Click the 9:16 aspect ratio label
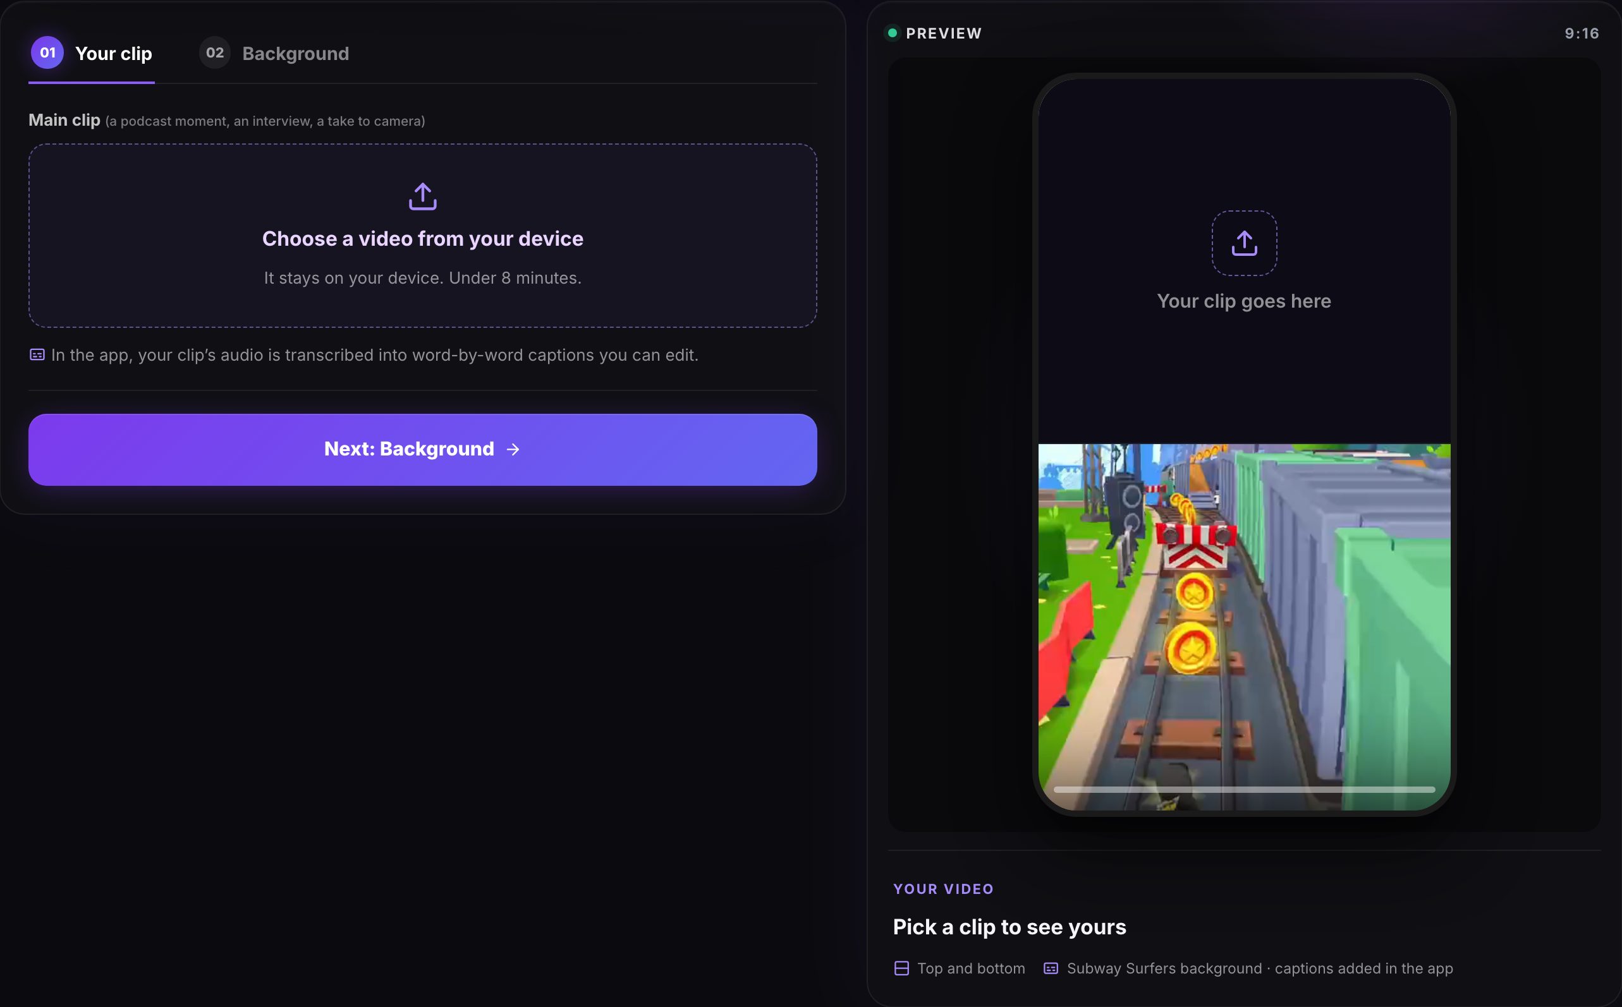This screenshot has height=1007, width=1622. (x=1582, y=33)
